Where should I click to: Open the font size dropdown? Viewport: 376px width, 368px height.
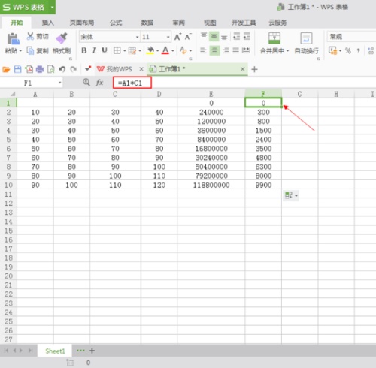[x=168, y=37]
